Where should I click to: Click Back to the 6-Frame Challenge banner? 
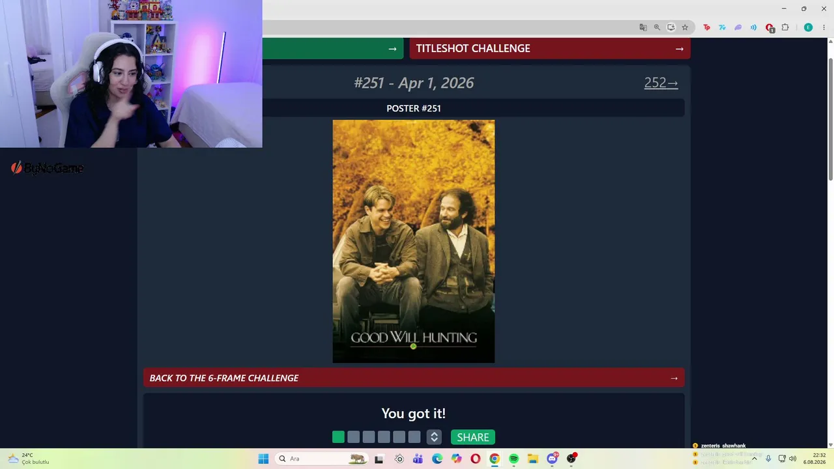pyautogui.click(x=414, y=378)
